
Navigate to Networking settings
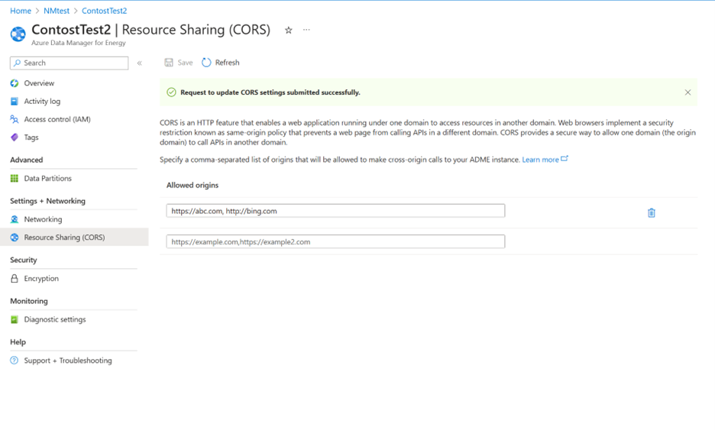pos(43,219)
